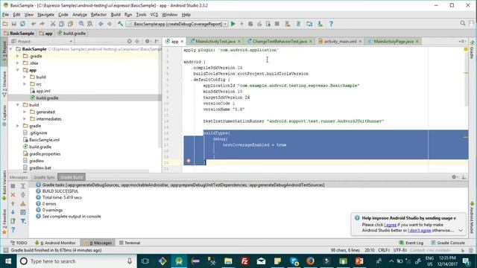The height and width of the screenshot is (268, 477).
Task: Click the Redo arrow in the toolbar
Action: (x=42, y=24)
